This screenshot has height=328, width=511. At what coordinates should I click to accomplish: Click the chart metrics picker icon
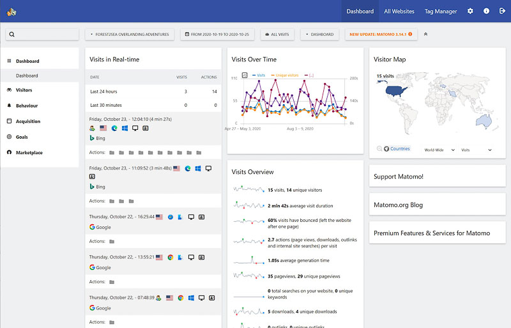[245, 75]
